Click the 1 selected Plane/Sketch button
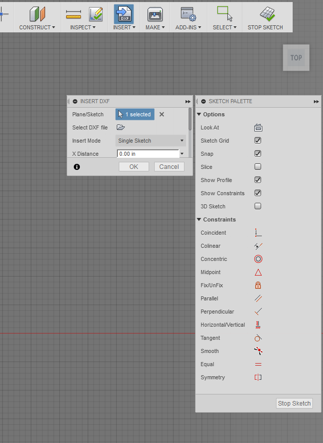The image size is (323, 443). [135, 114]
